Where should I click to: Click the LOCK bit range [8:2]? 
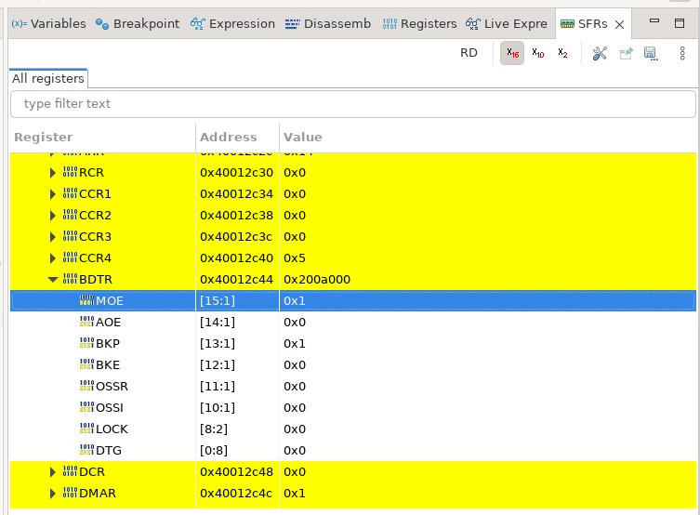(x=214, y=429)
